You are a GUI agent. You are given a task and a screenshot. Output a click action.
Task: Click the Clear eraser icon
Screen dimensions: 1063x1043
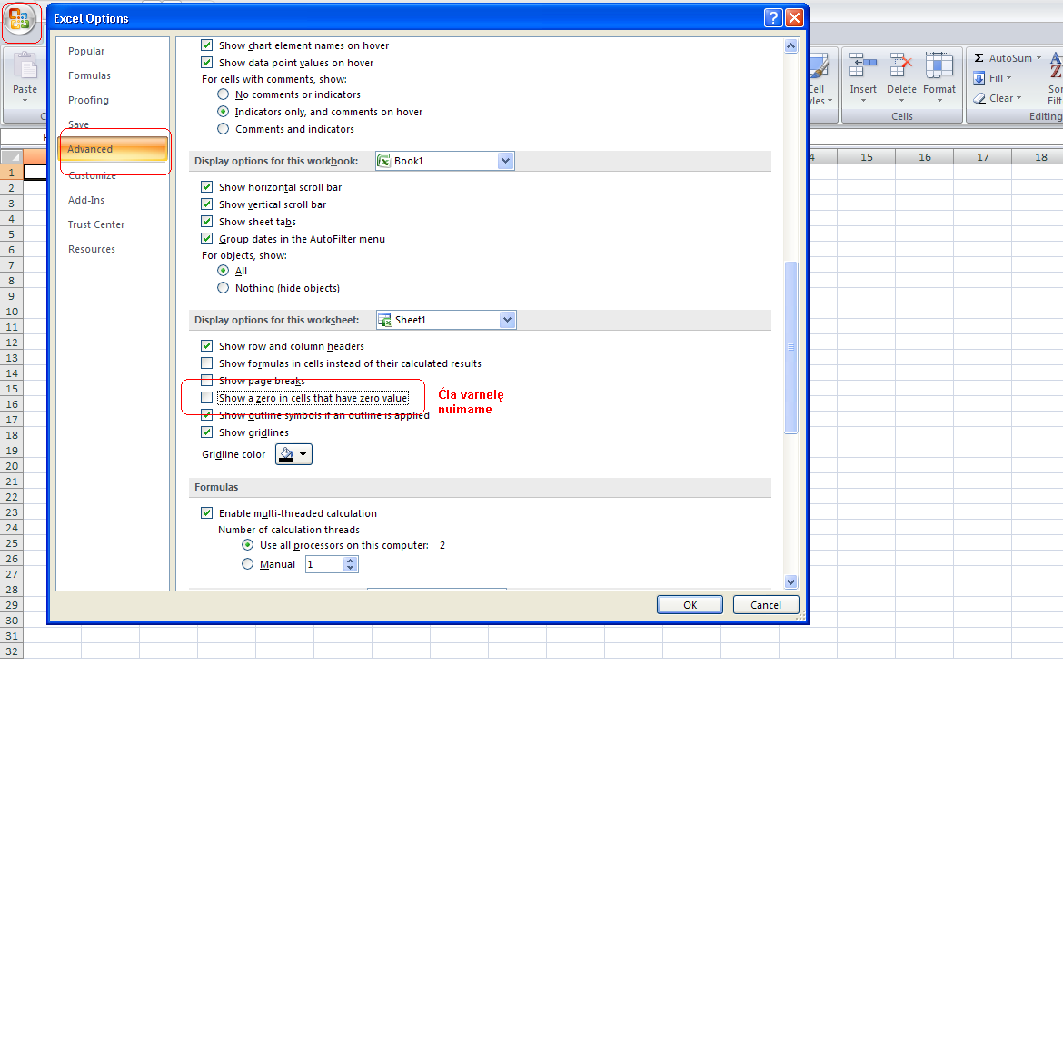click(x=979, y=98)
